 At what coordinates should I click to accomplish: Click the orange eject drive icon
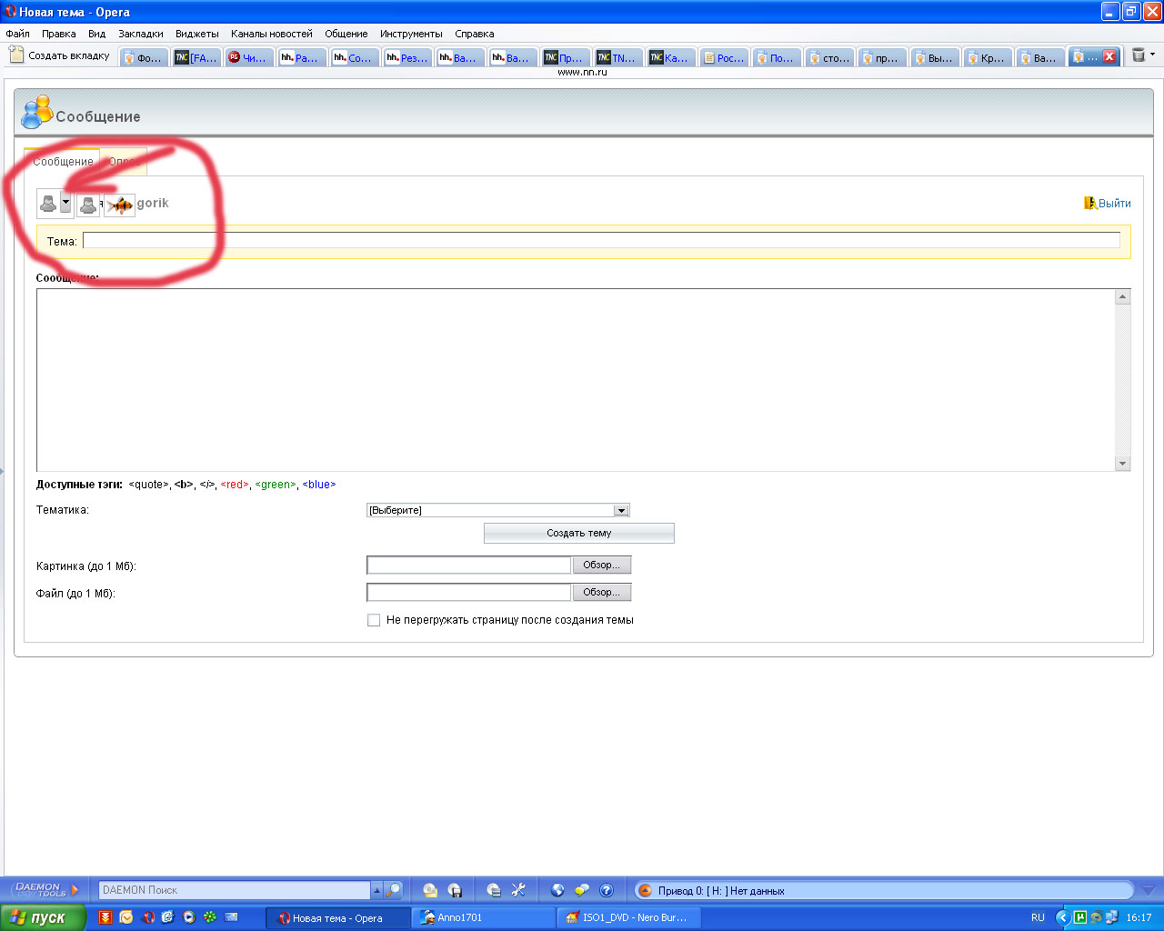pyautogui.click(x=645, y=891)
